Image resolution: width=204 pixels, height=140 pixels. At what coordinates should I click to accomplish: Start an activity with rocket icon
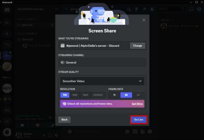pos(53,125)
